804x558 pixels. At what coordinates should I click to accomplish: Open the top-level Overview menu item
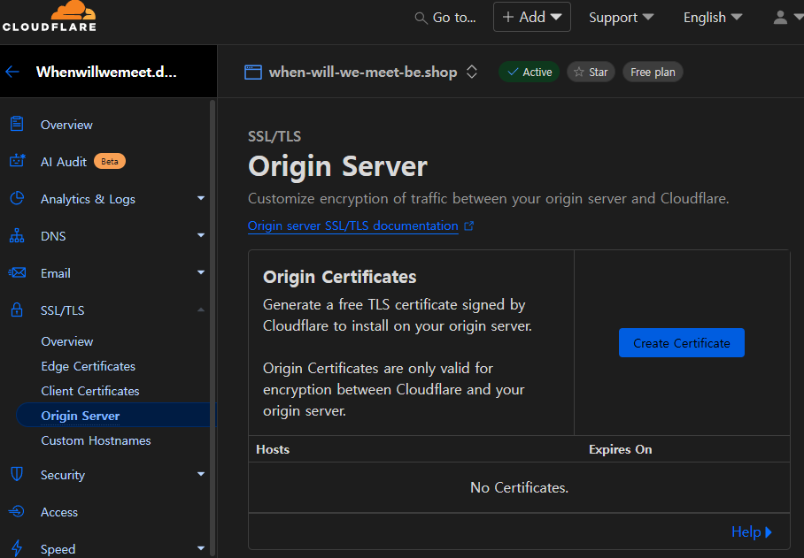tap(66, 125)
